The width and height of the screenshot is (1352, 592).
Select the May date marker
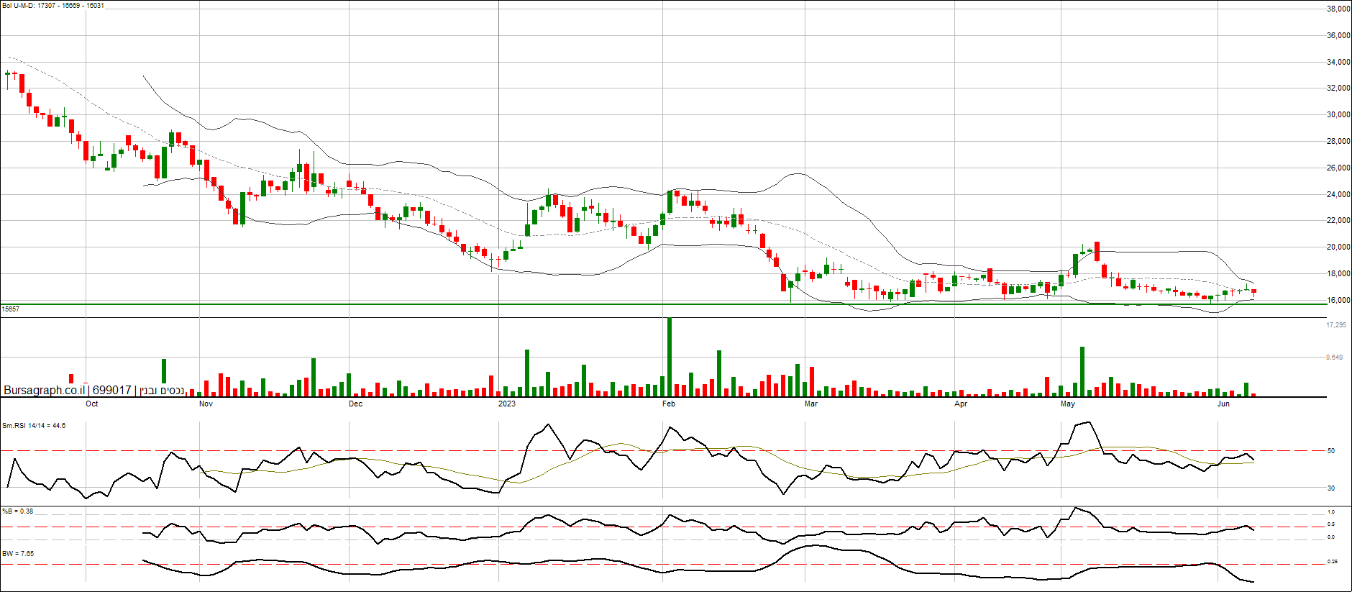pos(1068,404)
